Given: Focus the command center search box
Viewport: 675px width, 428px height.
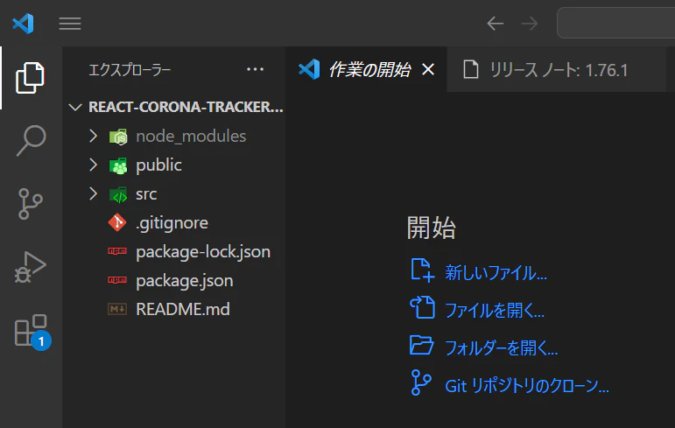Looking at the screenshot, I should coord(616,23).
